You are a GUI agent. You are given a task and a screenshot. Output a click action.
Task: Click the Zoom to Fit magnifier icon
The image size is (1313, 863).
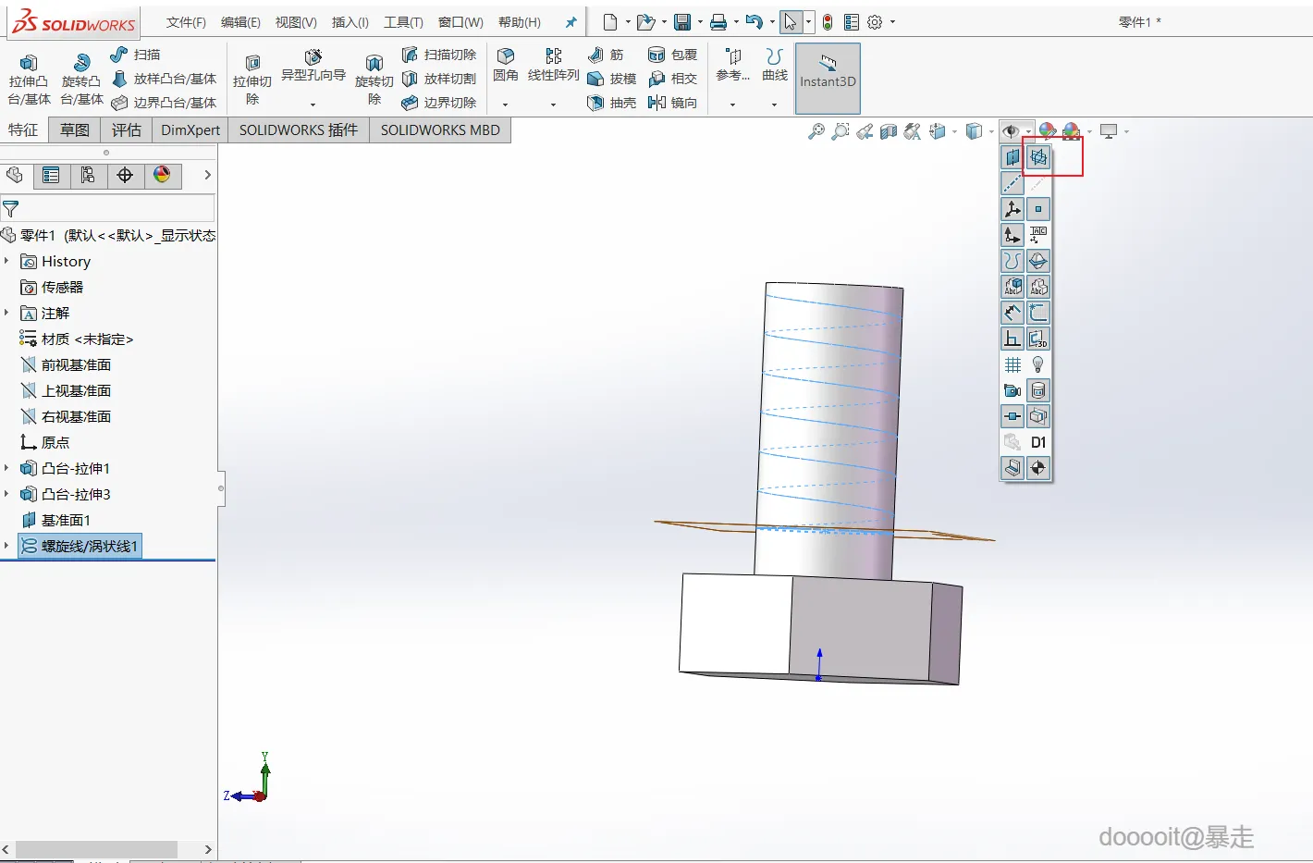pyautogui.click(x=816, y=131)
